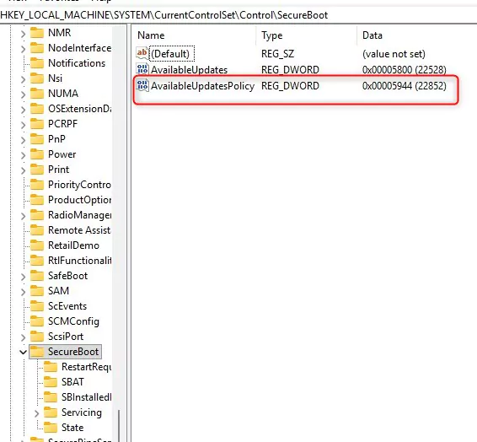The width and height of the screenshot is (477, 442).
Task: Click the PnP folder icon
Action: pos(37,139)
